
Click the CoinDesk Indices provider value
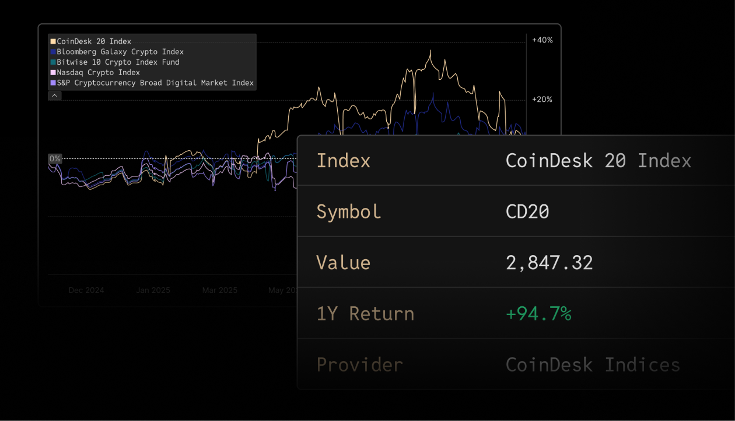point(593,365)
